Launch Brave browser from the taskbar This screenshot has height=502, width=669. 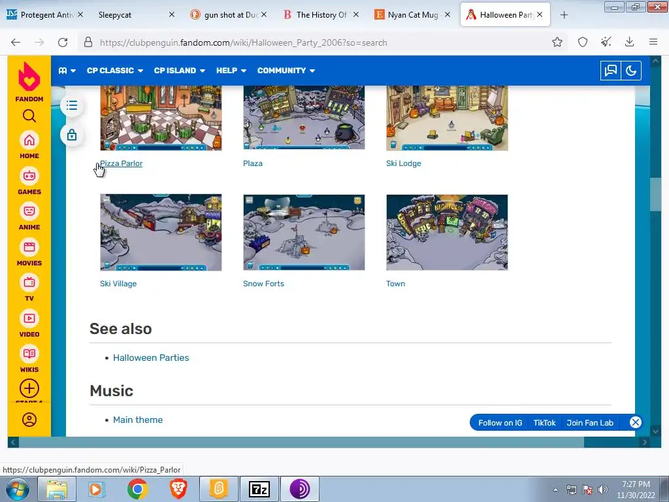click(x=178, y=489)
